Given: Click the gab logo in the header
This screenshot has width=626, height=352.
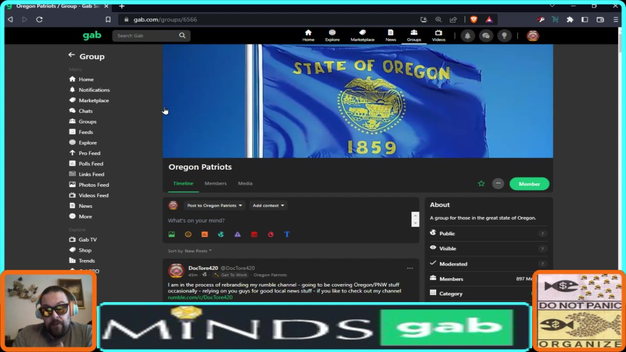Looking at the screenshot, I should click(x=91, y=35).
